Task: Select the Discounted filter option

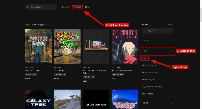Action: click(x=148, y=94)
